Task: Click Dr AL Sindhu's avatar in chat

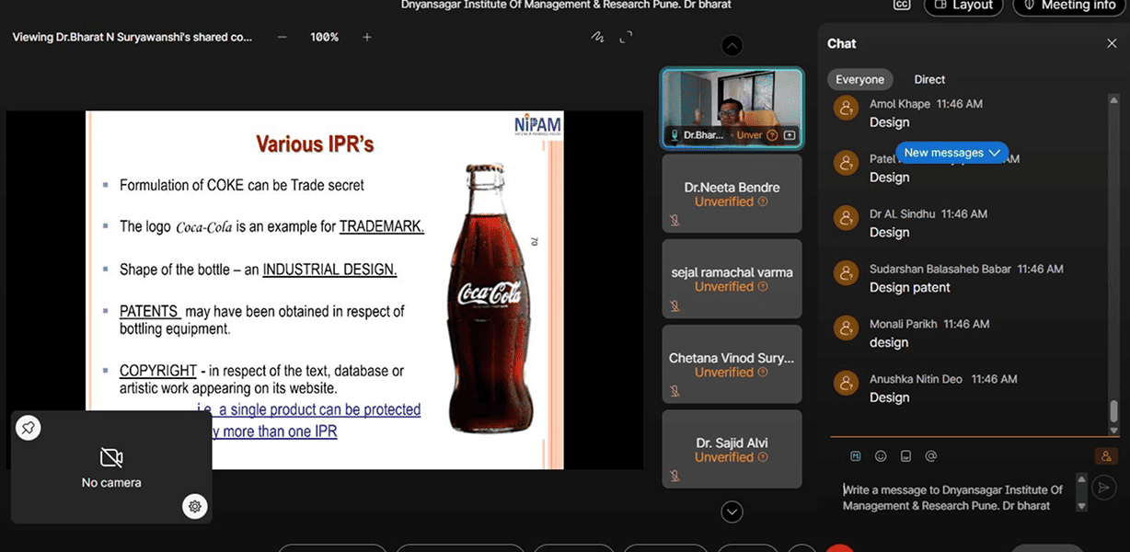Action: point(846,218)
